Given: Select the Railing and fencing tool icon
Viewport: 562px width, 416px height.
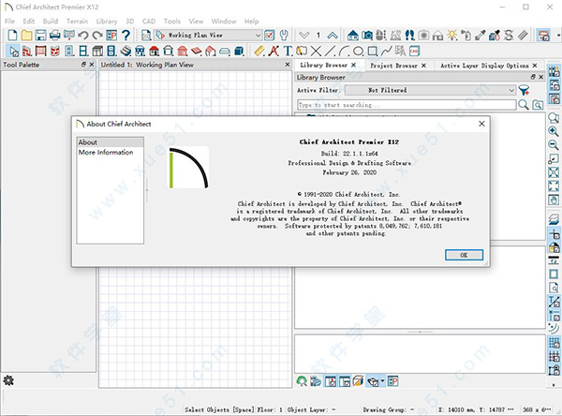Looking at the screenshot, I should click(x=40, y=51).
